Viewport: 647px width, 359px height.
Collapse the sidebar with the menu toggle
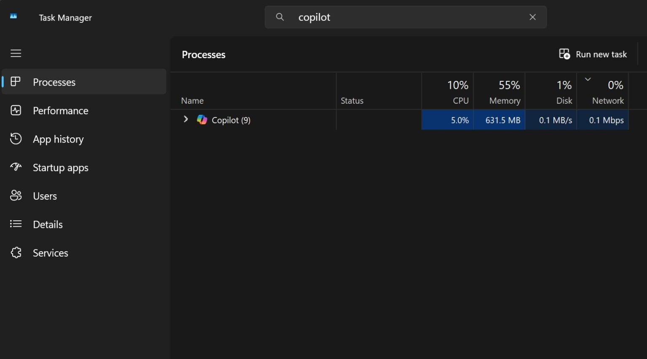tap(16, 53)
